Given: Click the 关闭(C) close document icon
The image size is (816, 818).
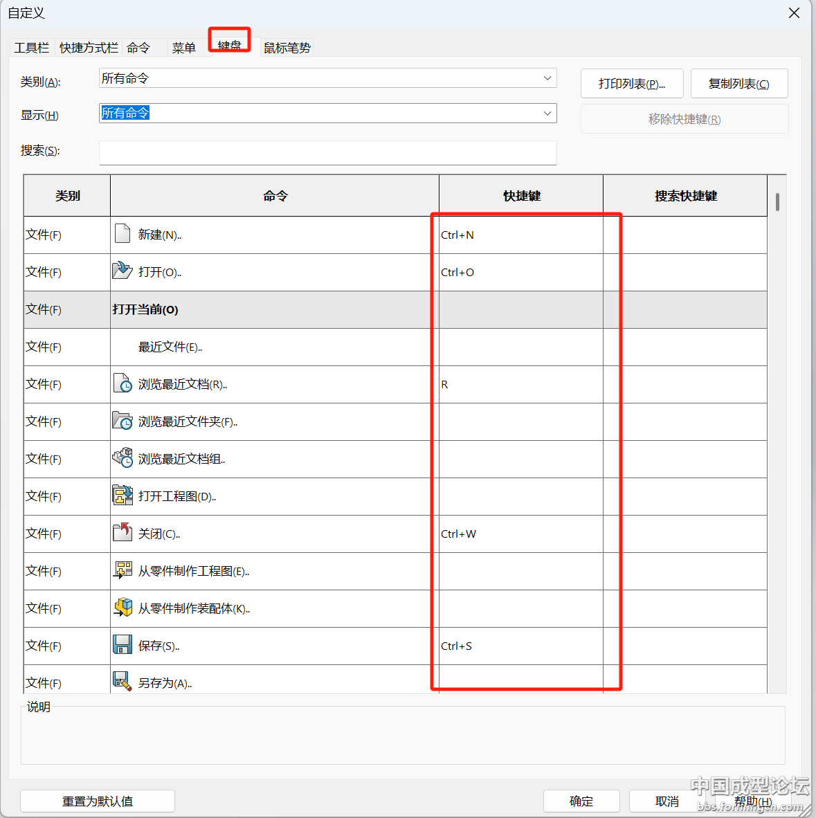Looking at the screenshot, I should (123, 531).
